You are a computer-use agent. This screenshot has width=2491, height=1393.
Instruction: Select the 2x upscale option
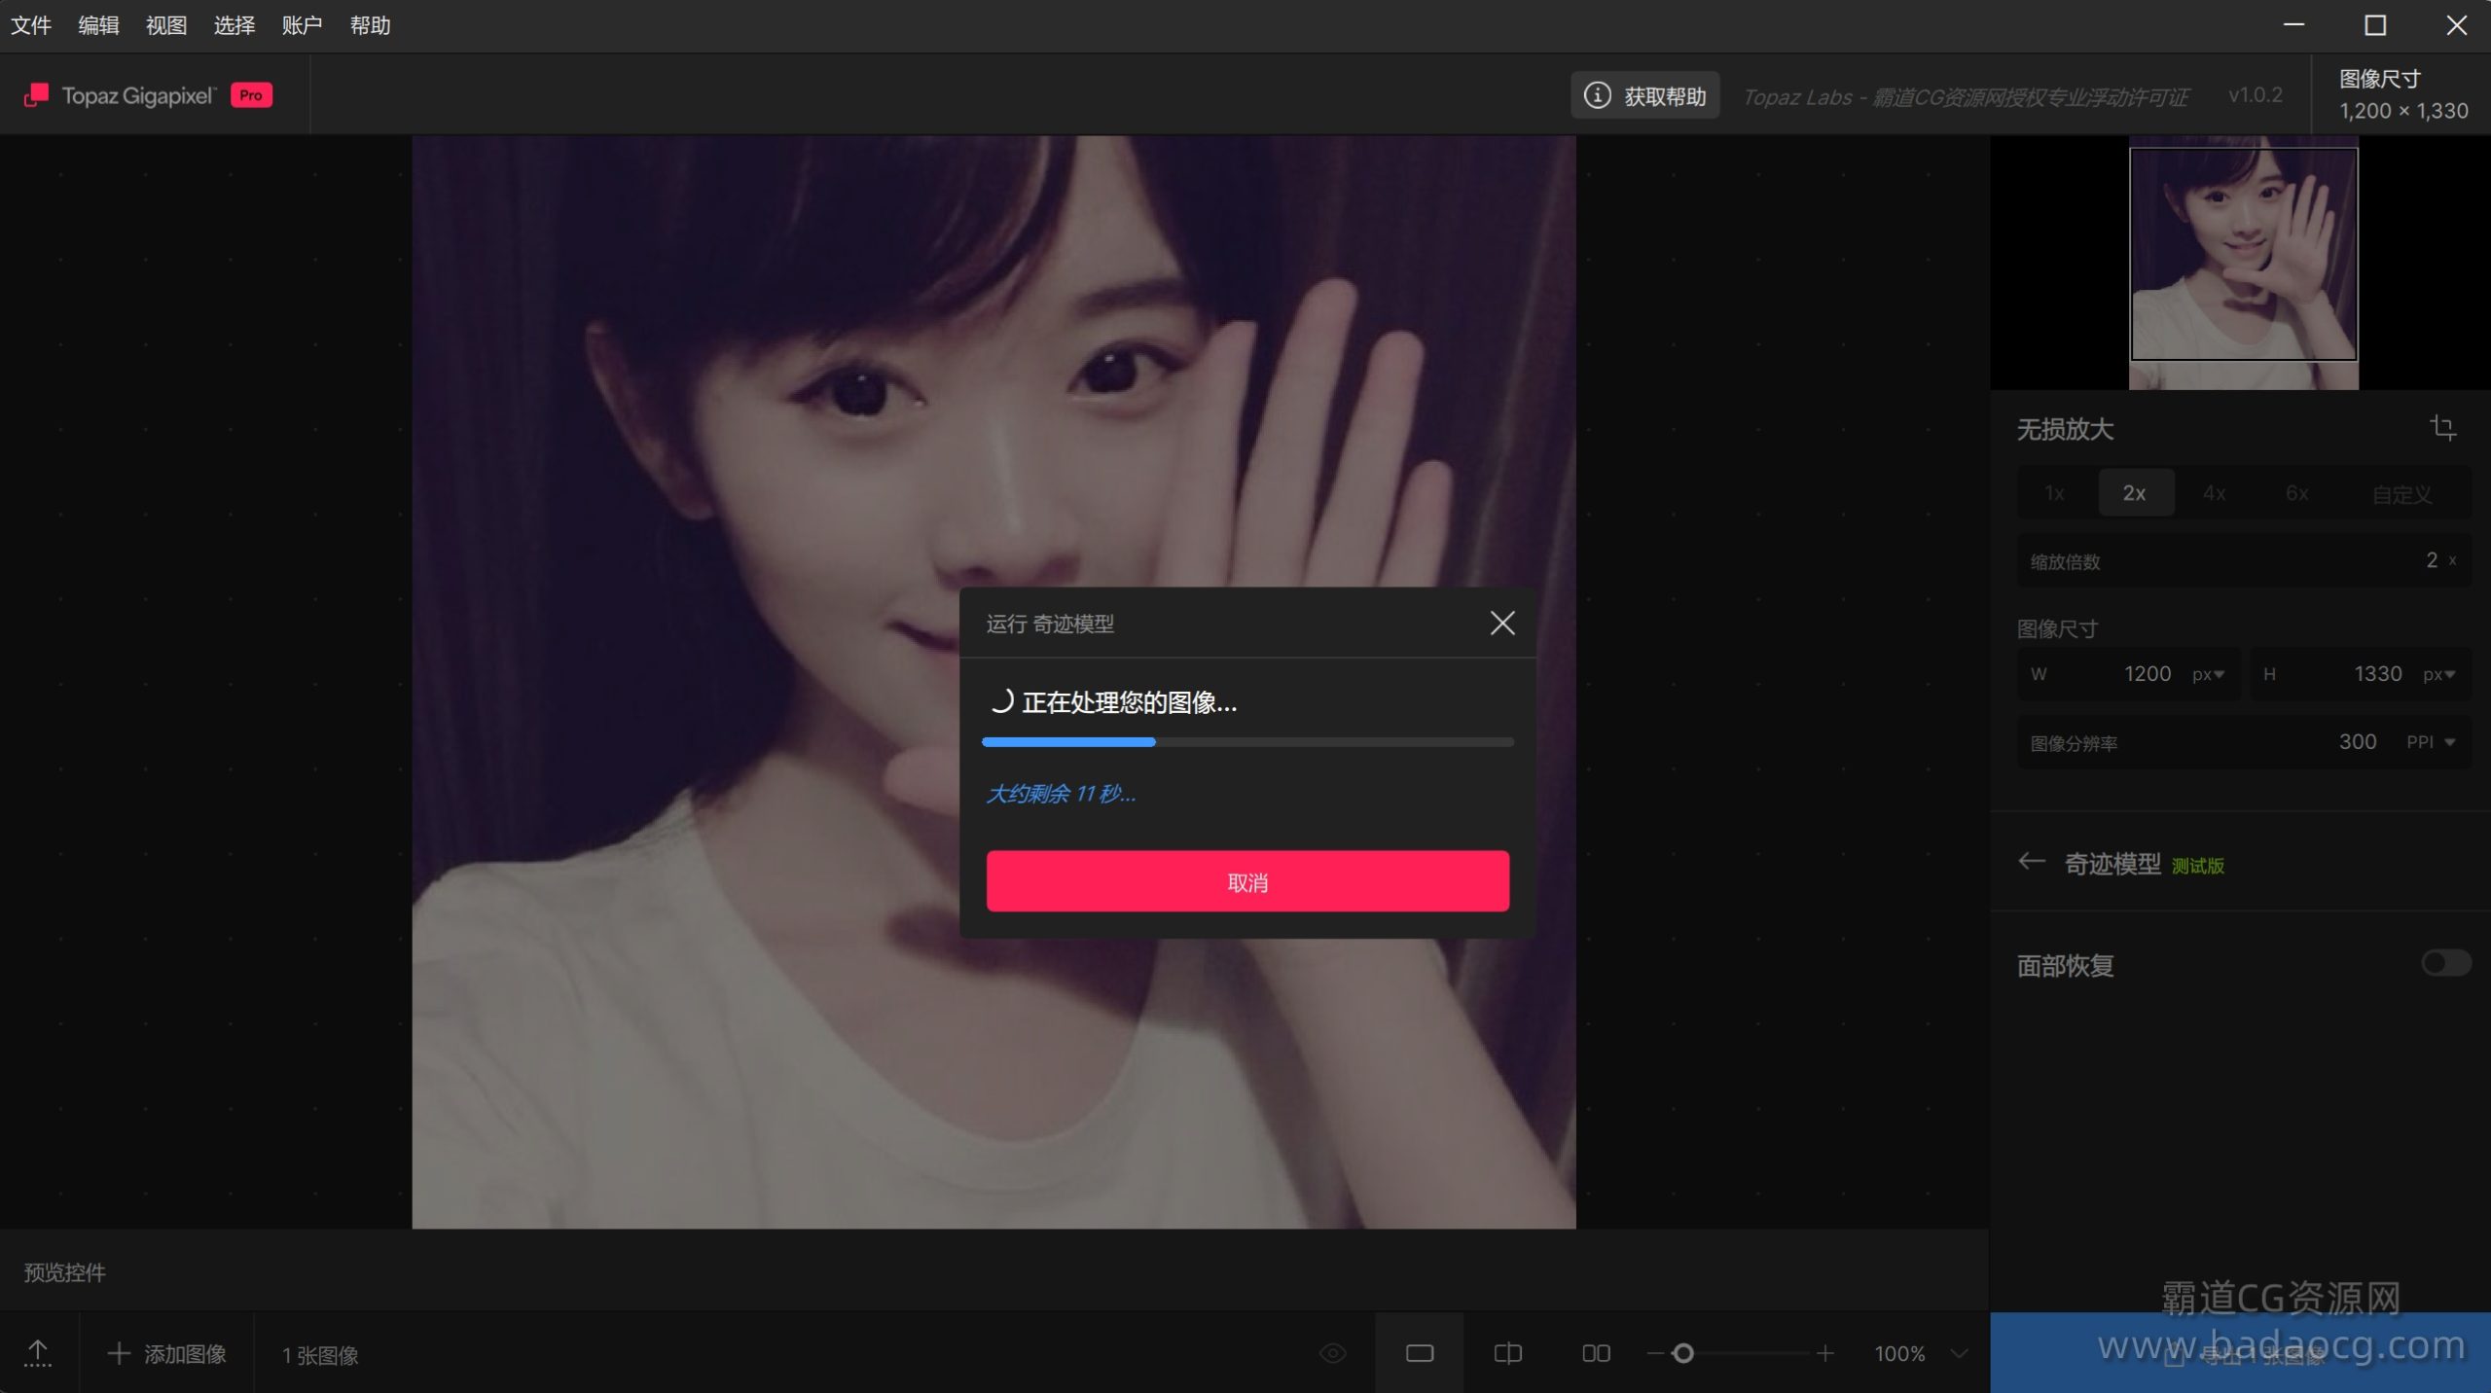tap(2134, 493)
